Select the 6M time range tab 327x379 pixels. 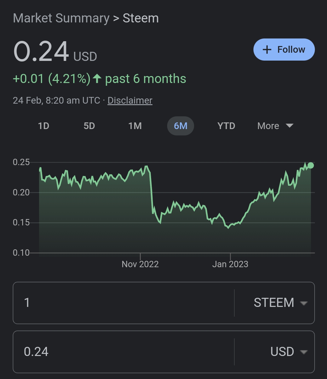[180, 126]
